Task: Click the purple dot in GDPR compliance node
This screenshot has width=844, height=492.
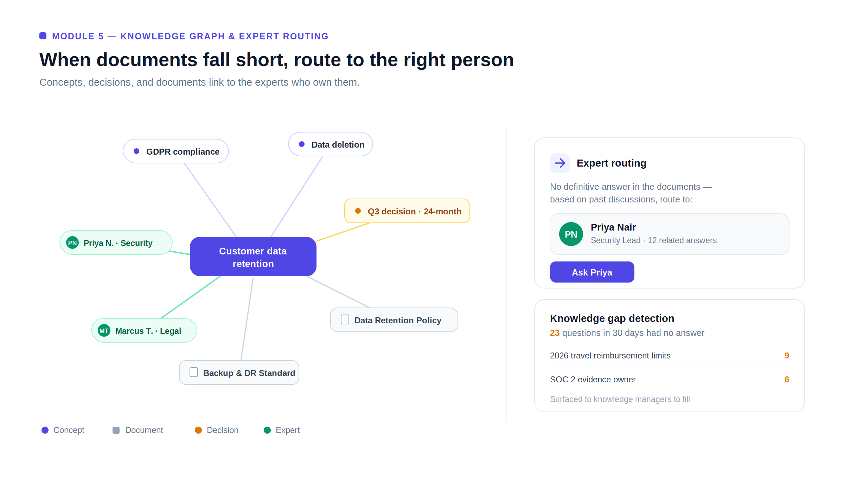Action: point(136,151)
